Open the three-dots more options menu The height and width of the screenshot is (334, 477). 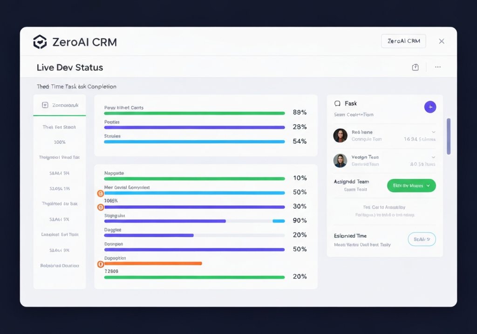[437, 68]
